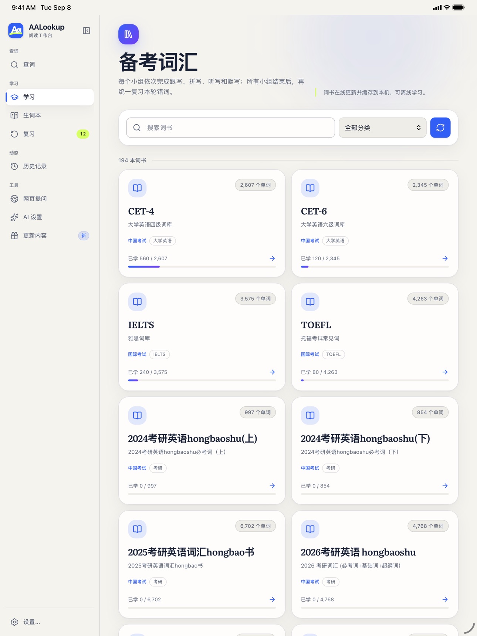477x636 pixels.
Task: Select 学习 in the sidebar
Action: [x=50, y=97]
